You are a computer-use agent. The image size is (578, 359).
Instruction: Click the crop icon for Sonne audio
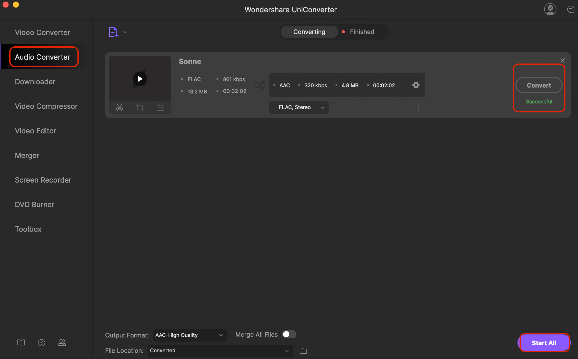click(x=140, y=107)
